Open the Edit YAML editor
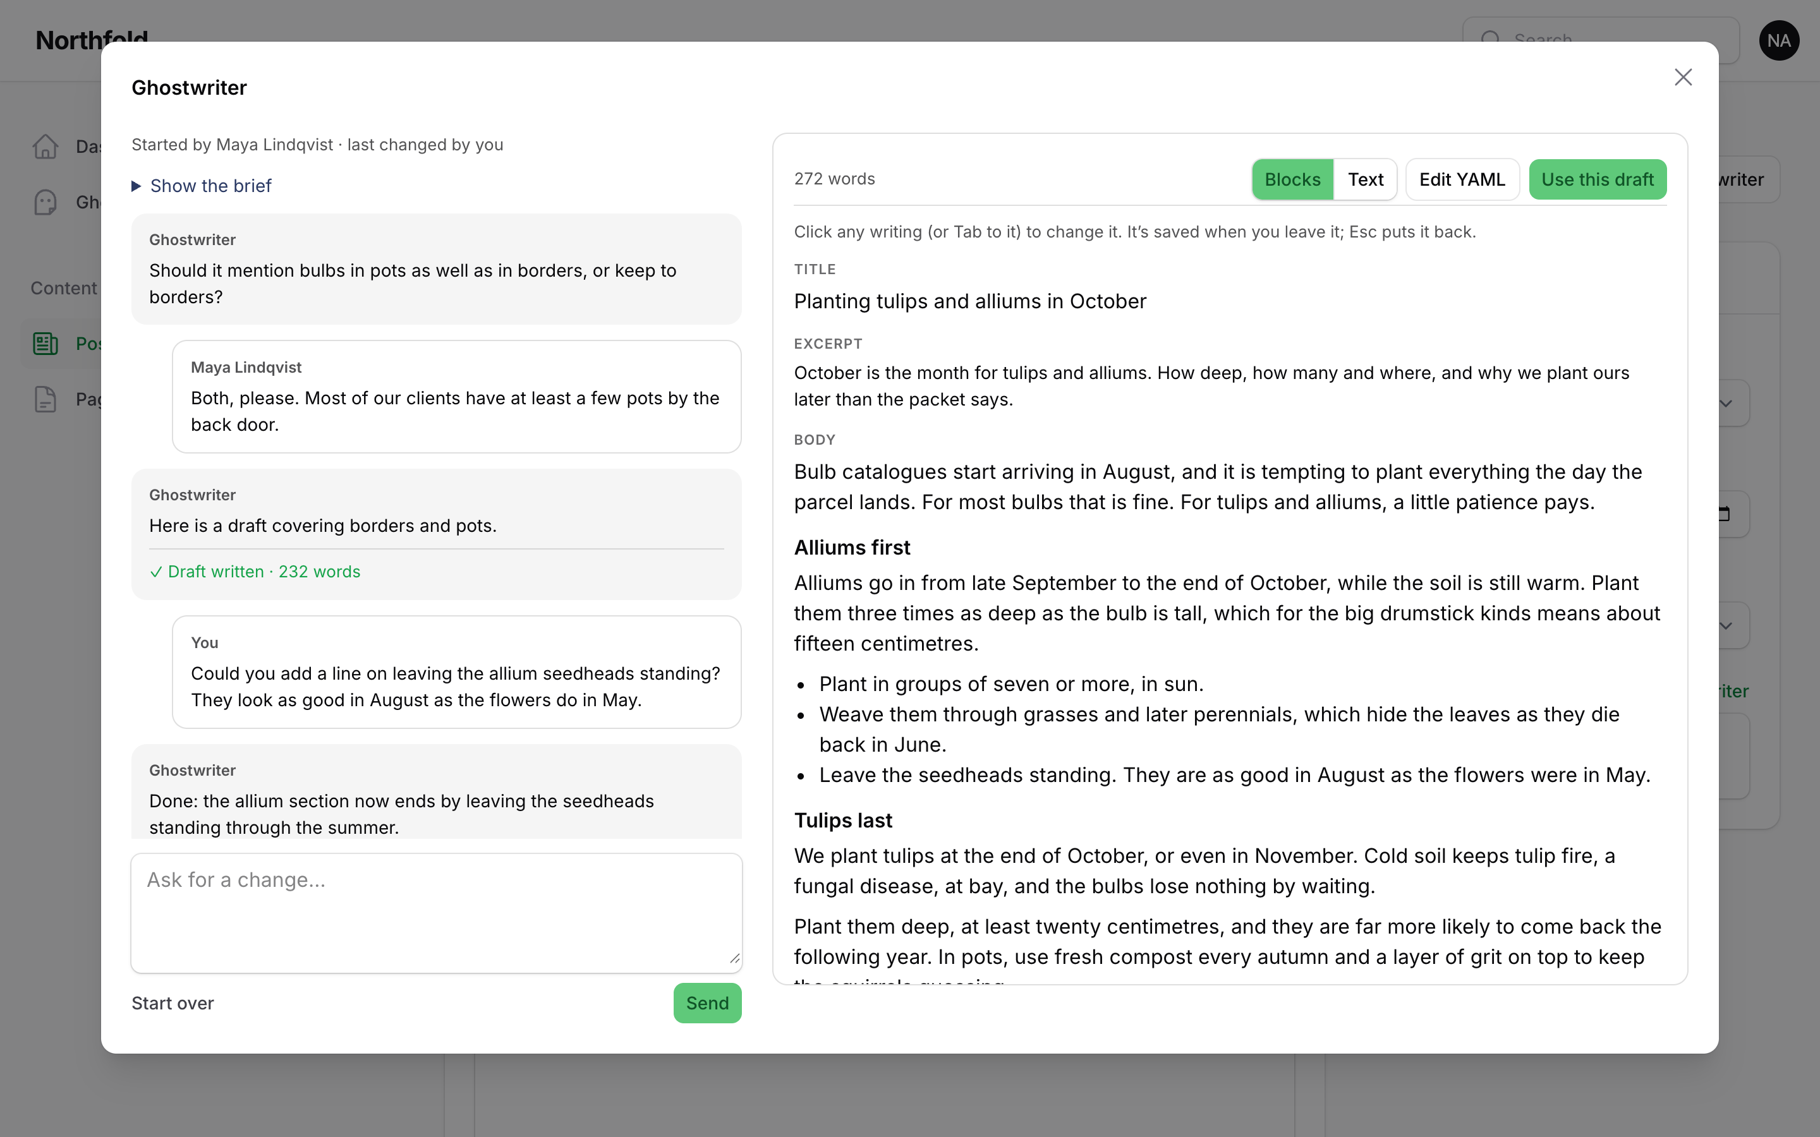1820x1137 pixels. pyautogui.click(x=1462, y=180)
